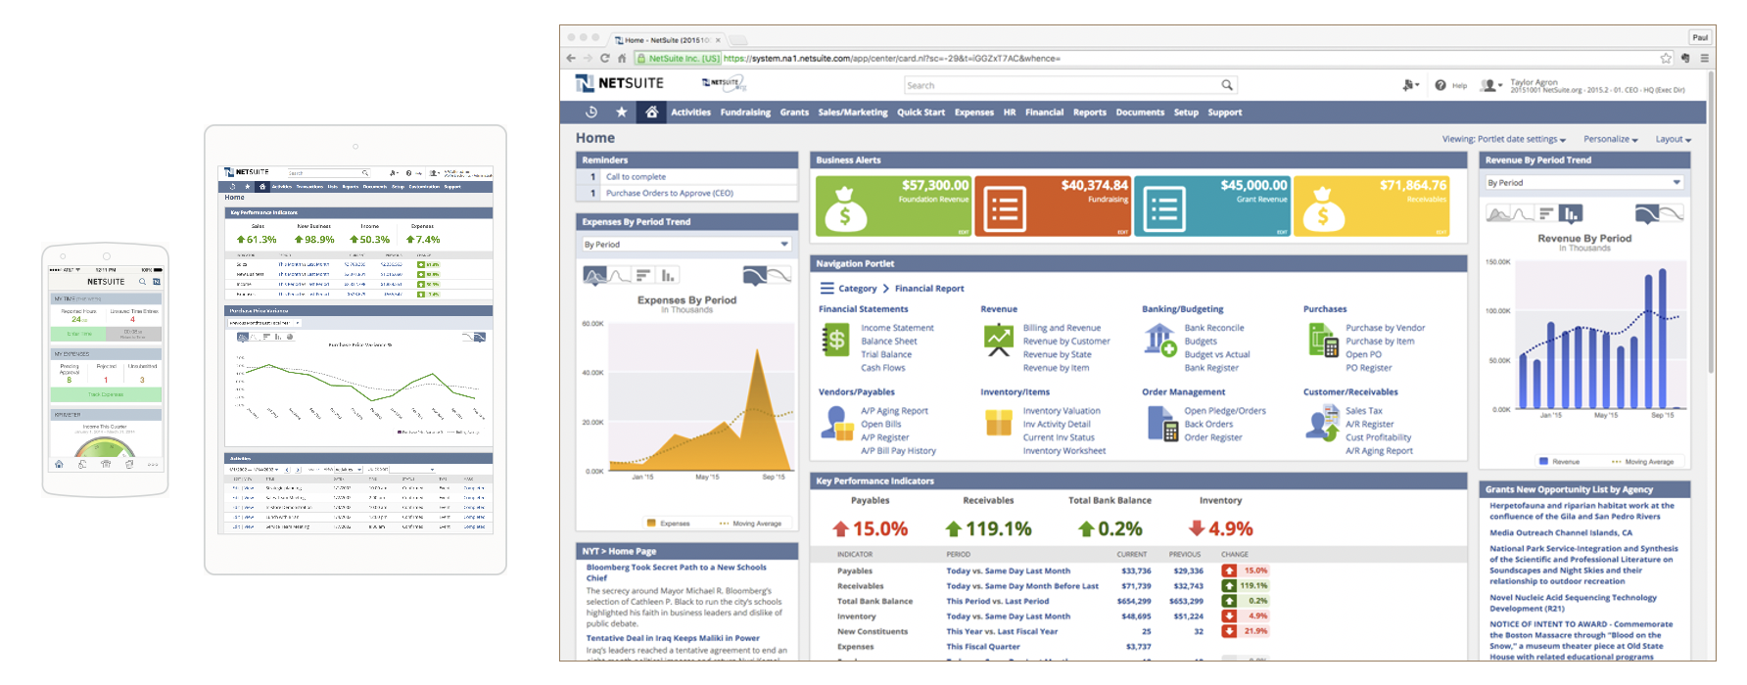
Task: Bookmark the page with browser star icon
Action: click(1666, 58)
